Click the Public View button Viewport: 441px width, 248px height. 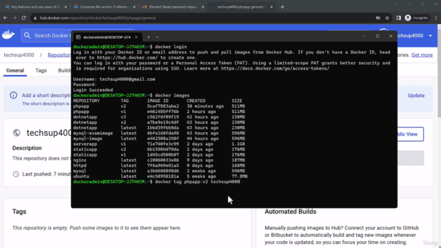(x=410, y=134)
